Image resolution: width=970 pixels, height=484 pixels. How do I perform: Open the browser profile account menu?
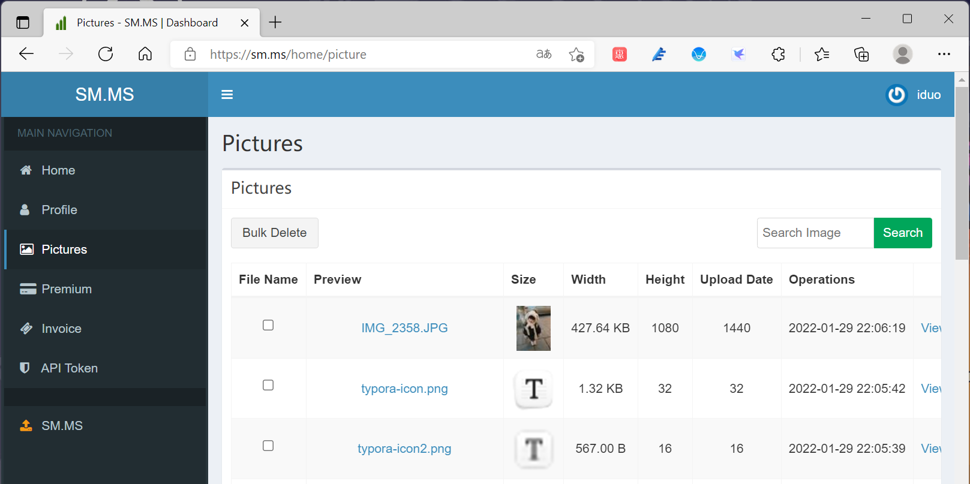tap(902, 55)
